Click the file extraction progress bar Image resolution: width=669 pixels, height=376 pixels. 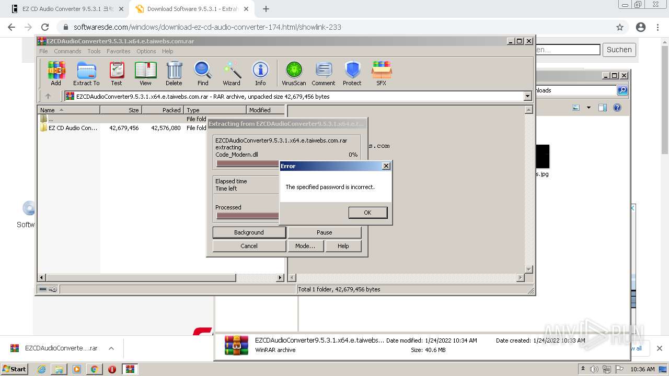[x=248, y=163]
